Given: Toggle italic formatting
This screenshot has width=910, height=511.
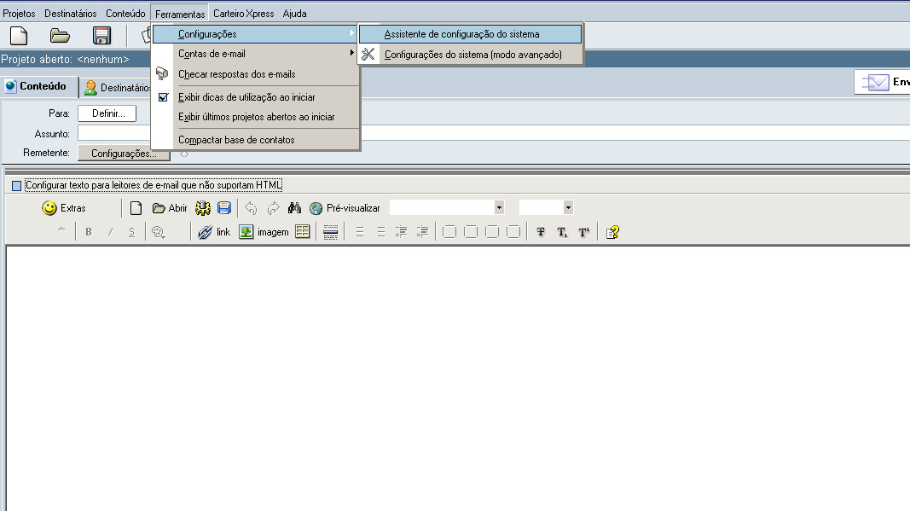Looking at the screenshot, I should (x=110, y=232).
